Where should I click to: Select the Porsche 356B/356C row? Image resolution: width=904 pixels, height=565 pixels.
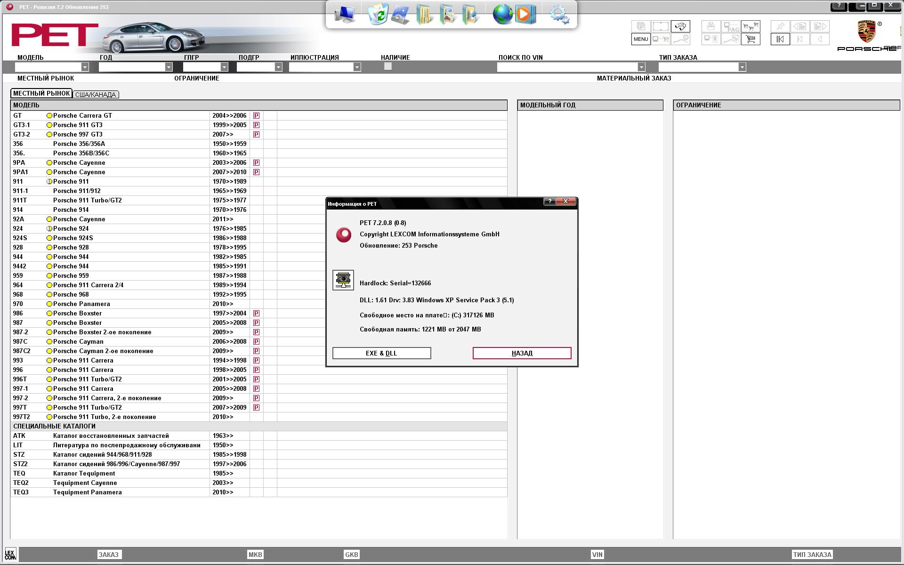tap(258, 153)
